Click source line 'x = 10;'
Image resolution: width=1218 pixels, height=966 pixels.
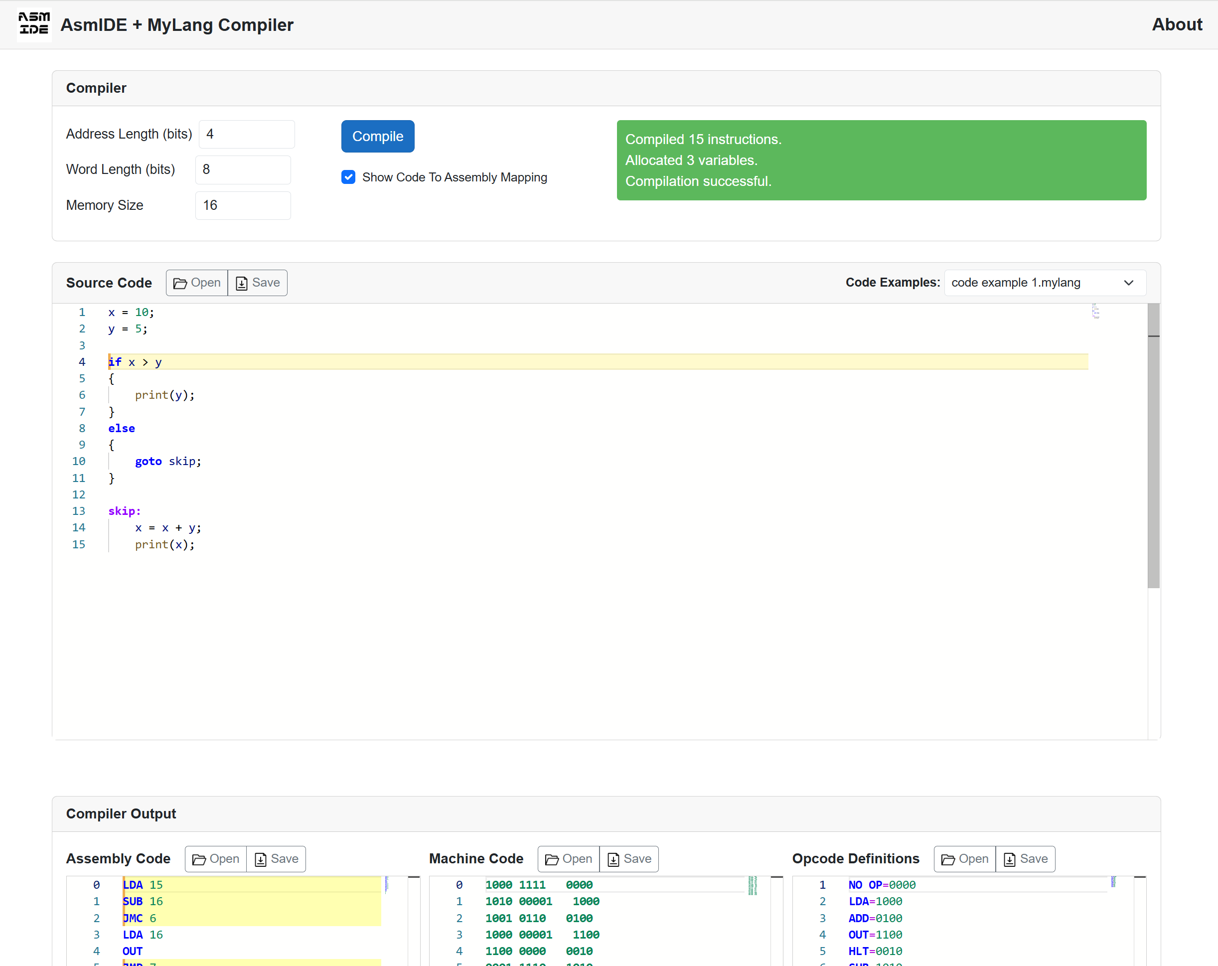pyautogui.click(x=131, y=312)
